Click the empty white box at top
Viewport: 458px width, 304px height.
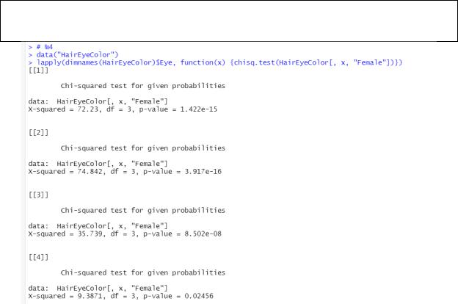pos(229,21)
